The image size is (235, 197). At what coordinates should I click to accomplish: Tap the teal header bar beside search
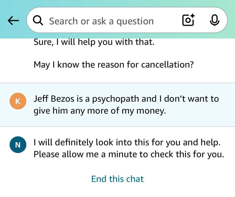point(231,19)
